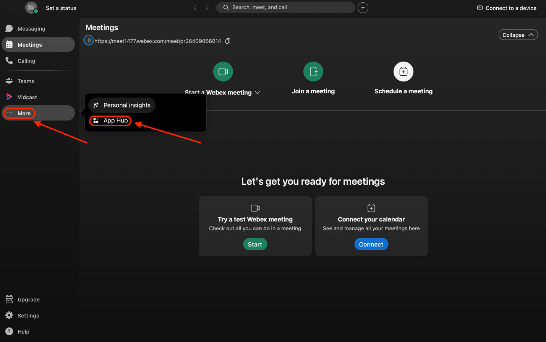The height and width of the screenshot is (342, 546).
Task: Click the Join a meeting icon
Action: (313, 72)
